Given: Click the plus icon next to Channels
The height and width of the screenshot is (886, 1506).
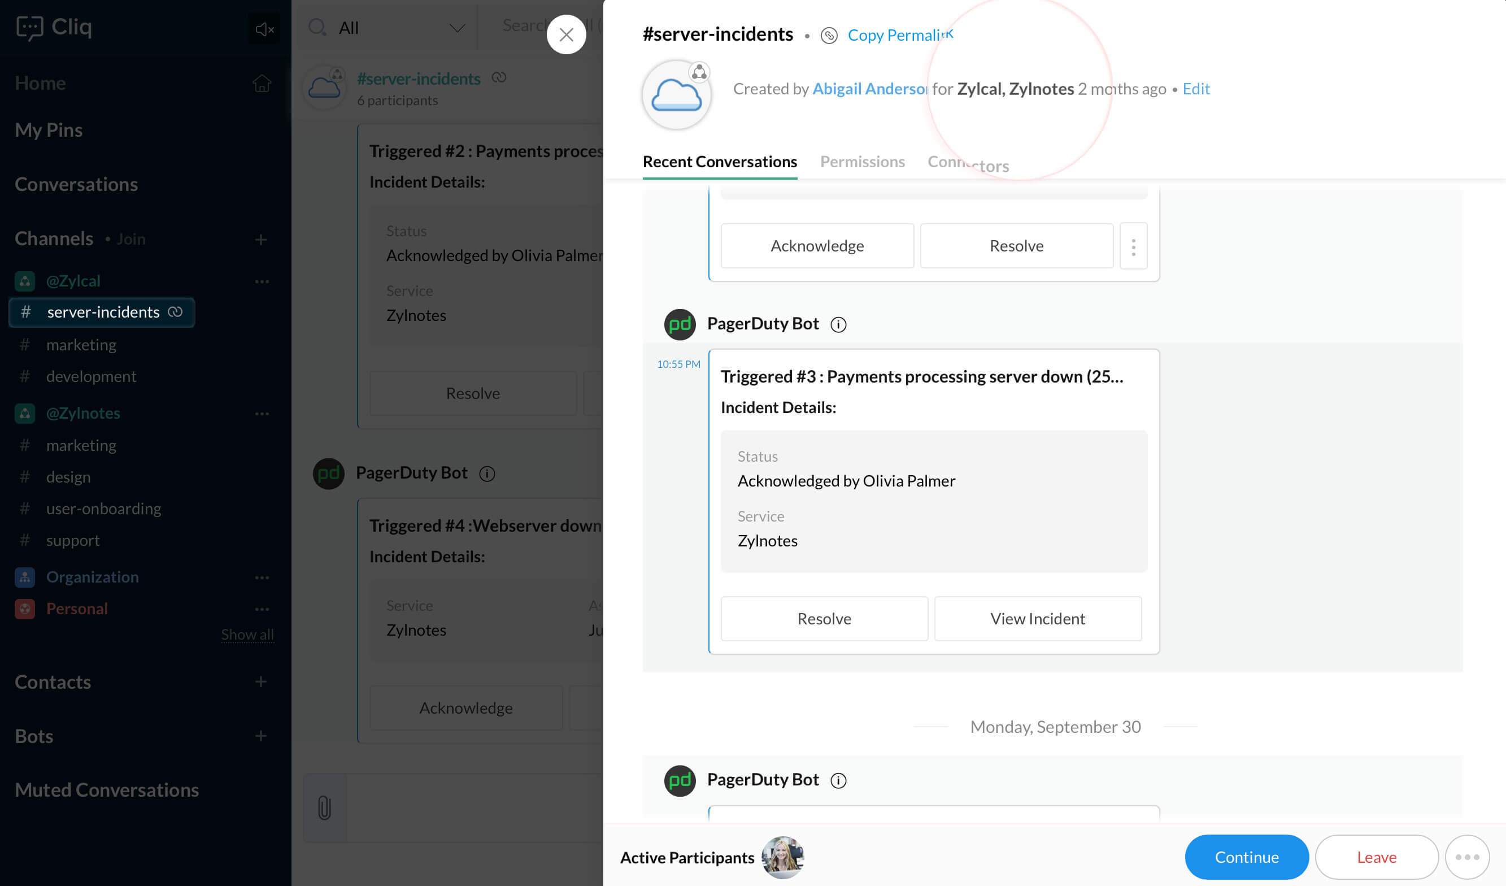Looking at the screenshot, I should coord(260,240).
